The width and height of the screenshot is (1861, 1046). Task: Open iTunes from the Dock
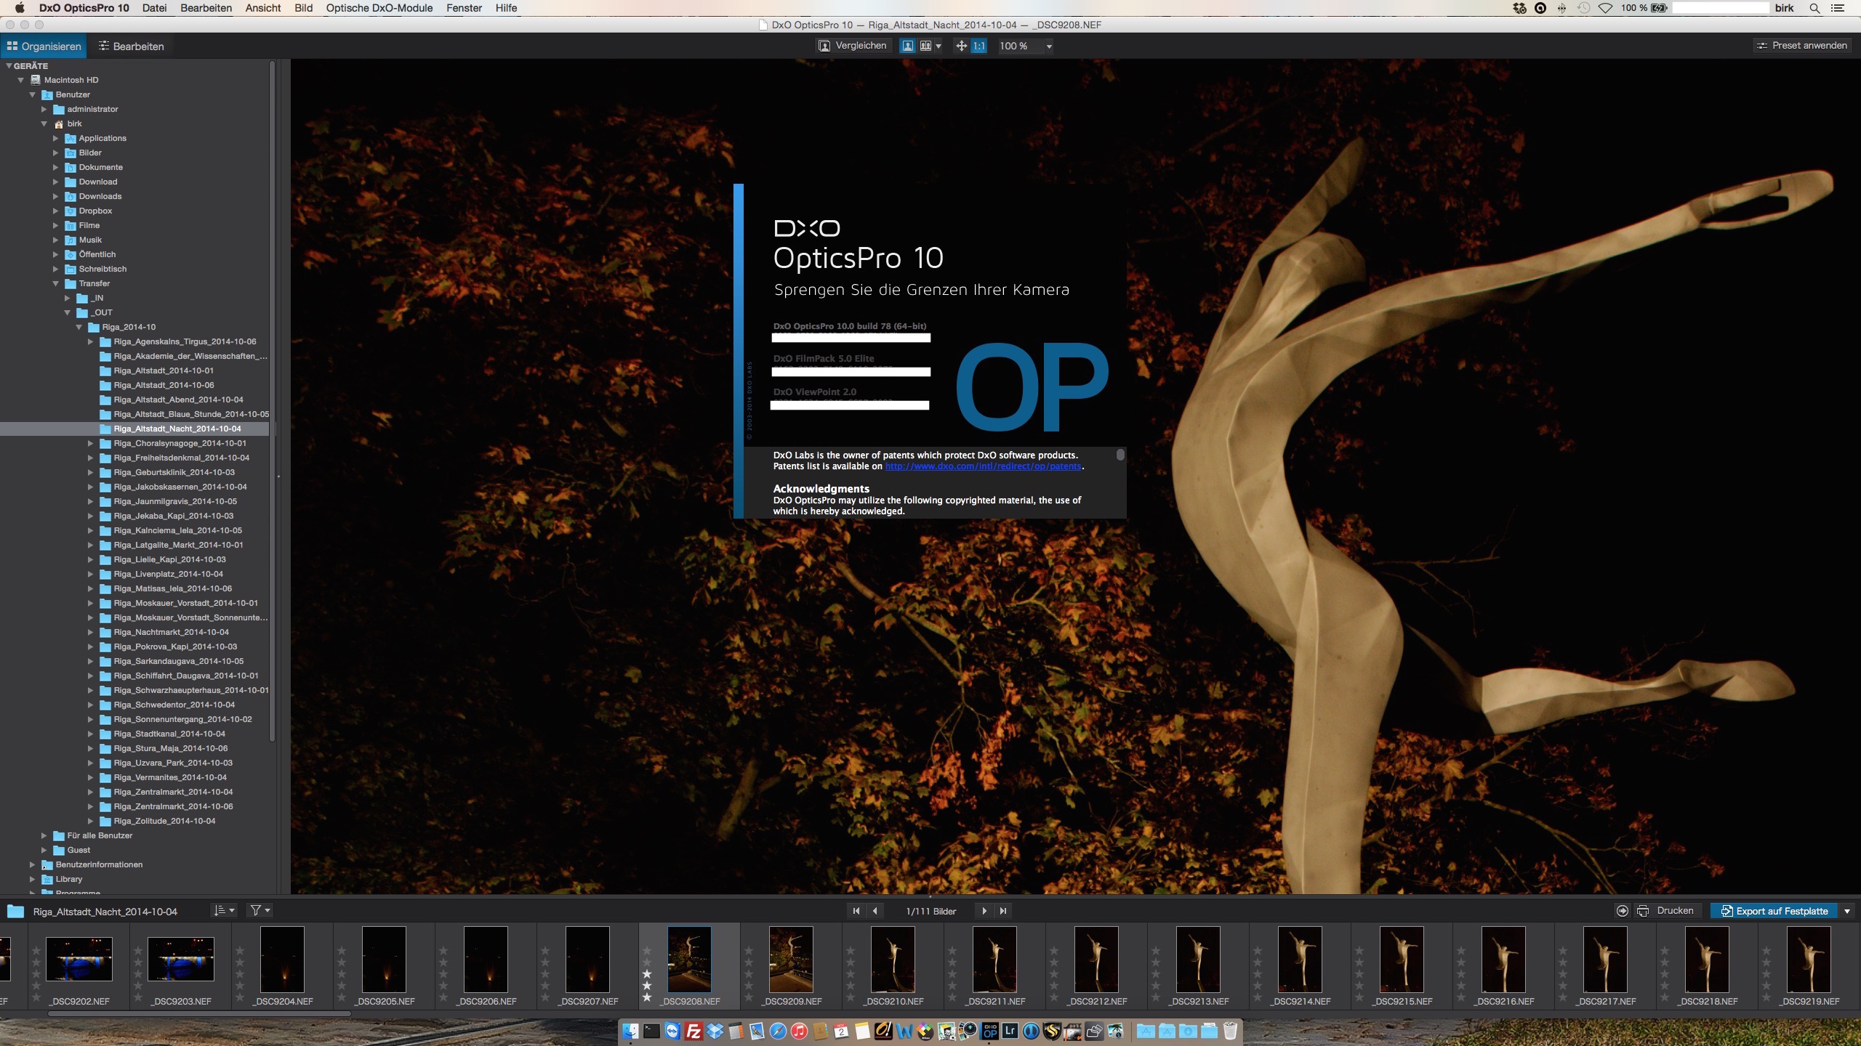tap(799, 1031)
